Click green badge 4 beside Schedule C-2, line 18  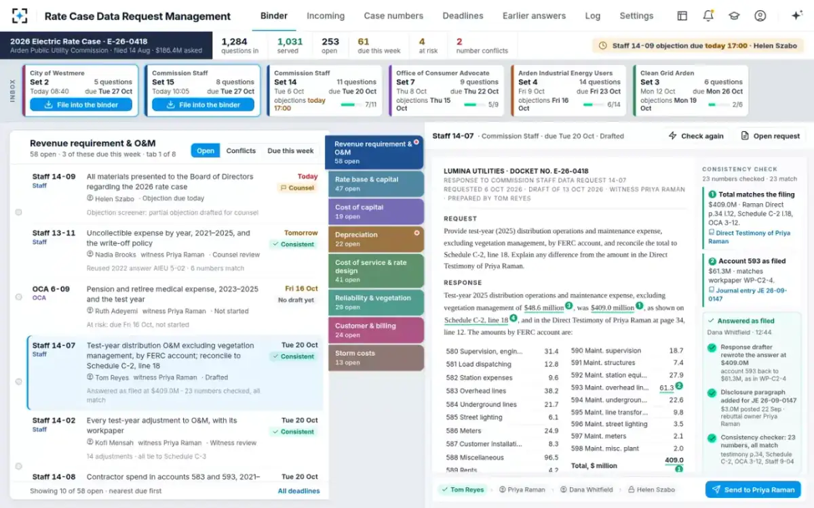(x=513, y=318)
